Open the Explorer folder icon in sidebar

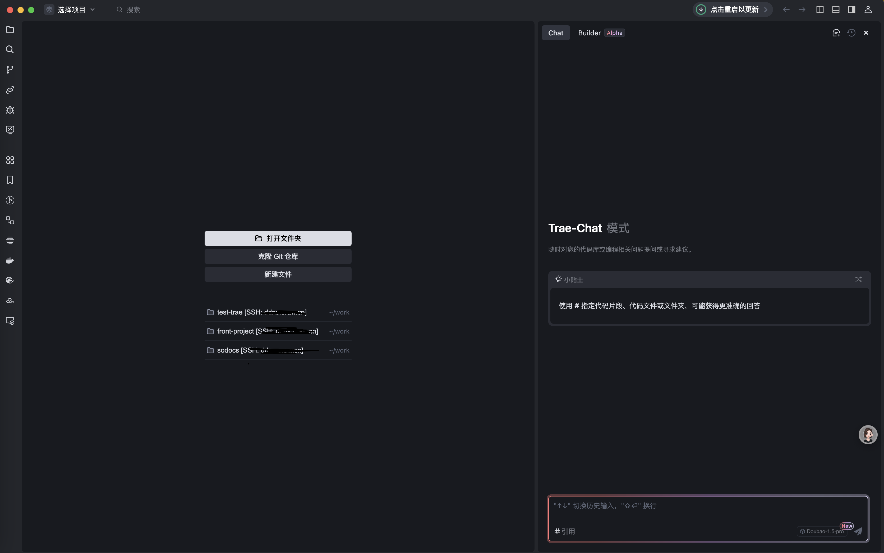tap(10, 30)
